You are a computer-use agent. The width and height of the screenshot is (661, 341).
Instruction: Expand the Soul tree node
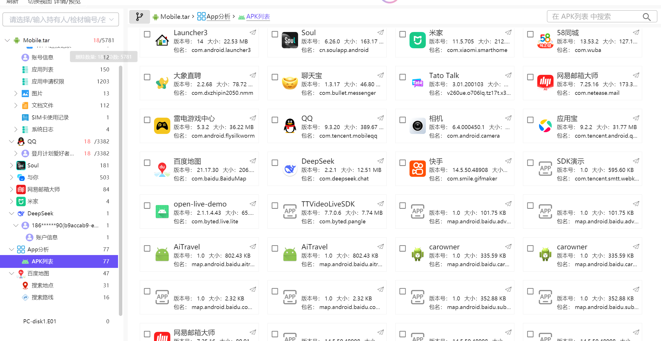click(12, 165)
